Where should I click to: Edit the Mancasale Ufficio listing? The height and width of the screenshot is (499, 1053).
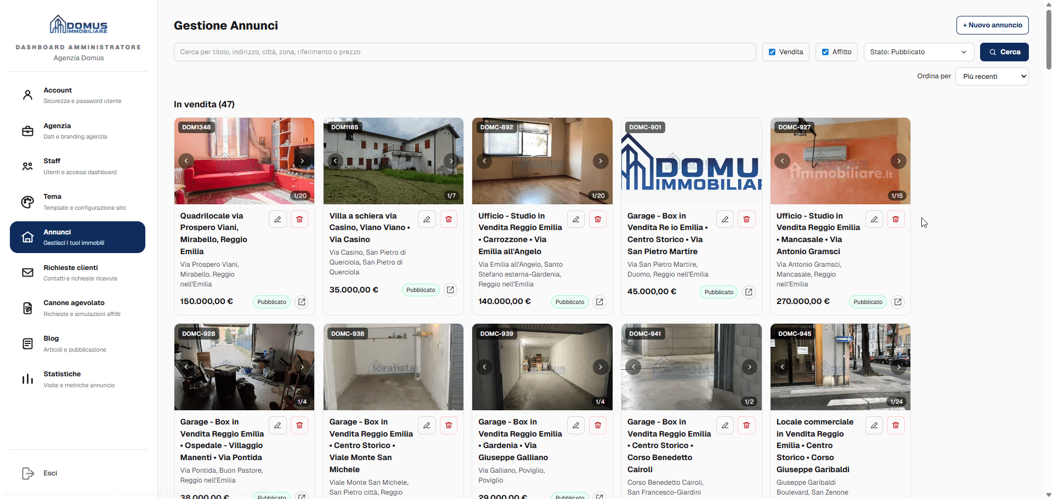pyautogui.click(x=874, y=219)
